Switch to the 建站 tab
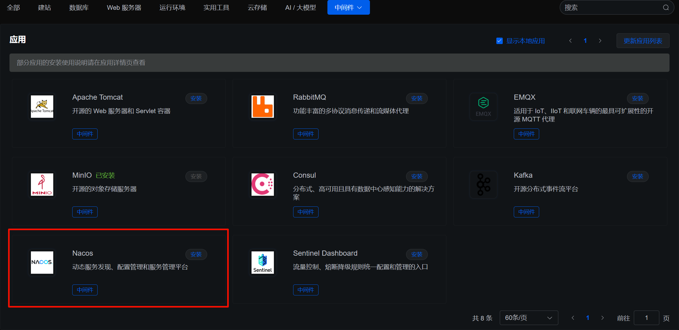 tap(44, 8)
